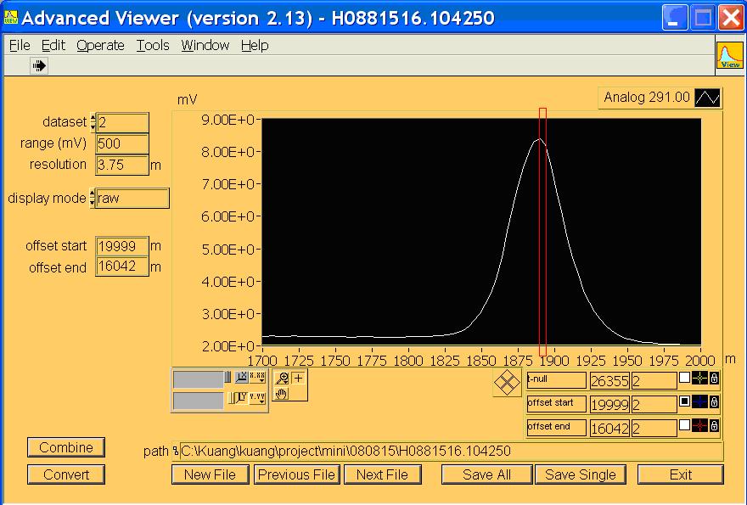Click the display mode selector arrows
Image resolution: width=747 pixels, height=505 pixels.
pos(93,199)
